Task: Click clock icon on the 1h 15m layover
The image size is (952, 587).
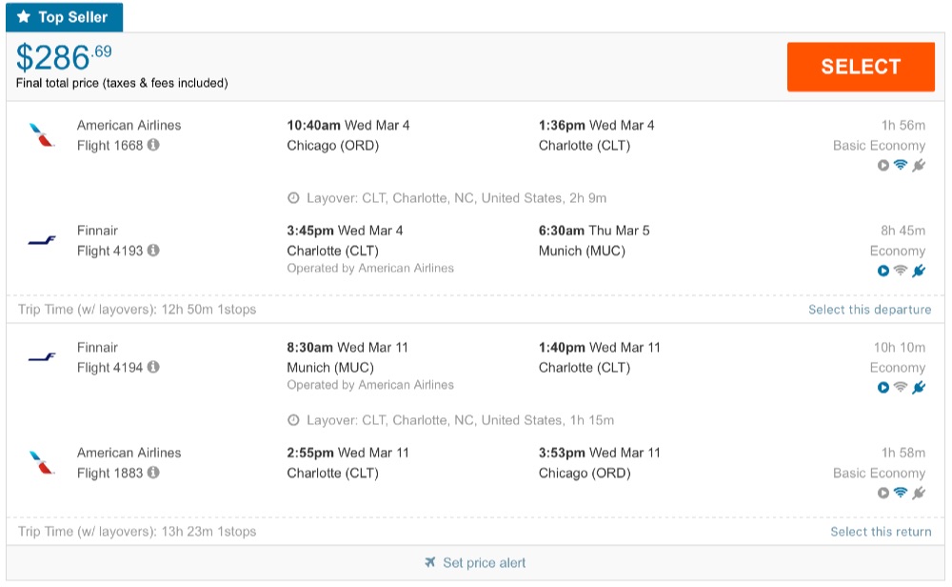Action: pyautogui.click(x=294, y=420)
